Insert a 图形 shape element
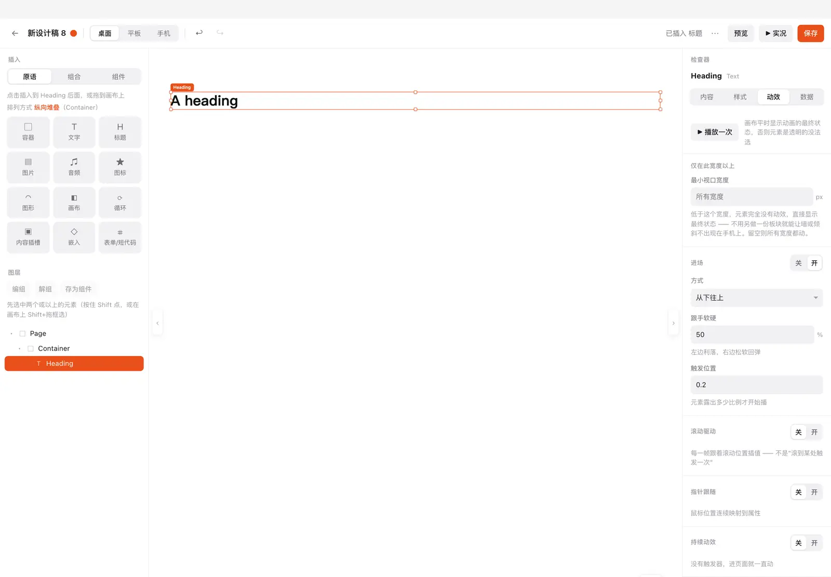 (x=28, y=202)
